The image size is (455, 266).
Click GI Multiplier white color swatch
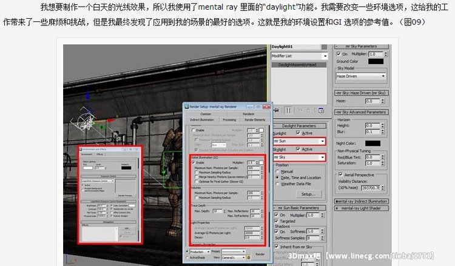coord(261,163)
